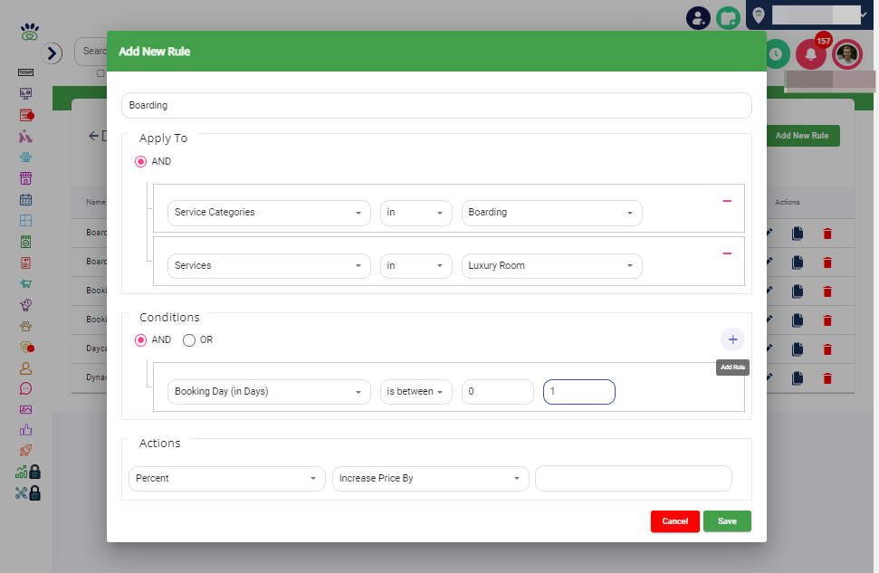Open the storefront sidebar icon
This screenshot has height=573, width=879.
[25, 178]
